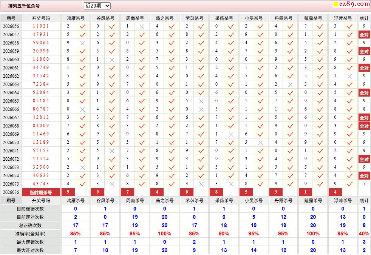
Task: Click current kill number 3 under 丹霞杀号
Action: (x=276, y=192)
